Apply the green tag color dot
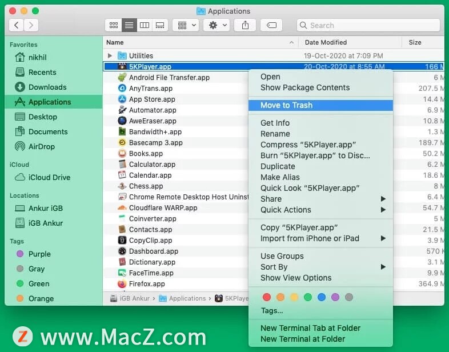 tap(308, 297)
